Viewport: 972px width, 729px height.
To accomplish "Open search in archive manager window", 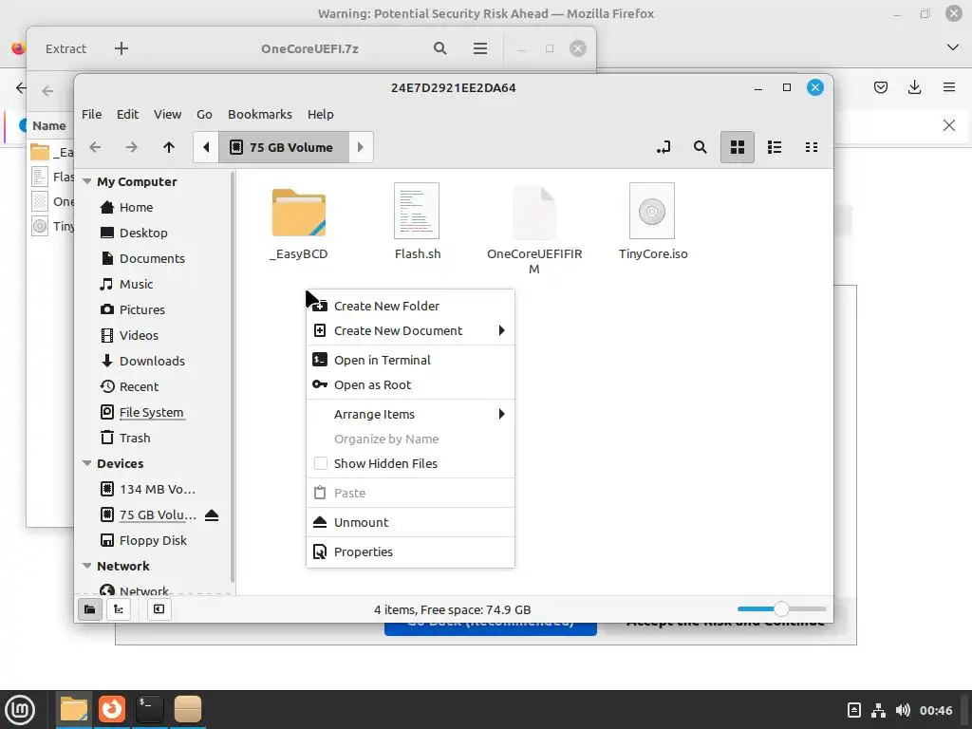I will point(440,48).
